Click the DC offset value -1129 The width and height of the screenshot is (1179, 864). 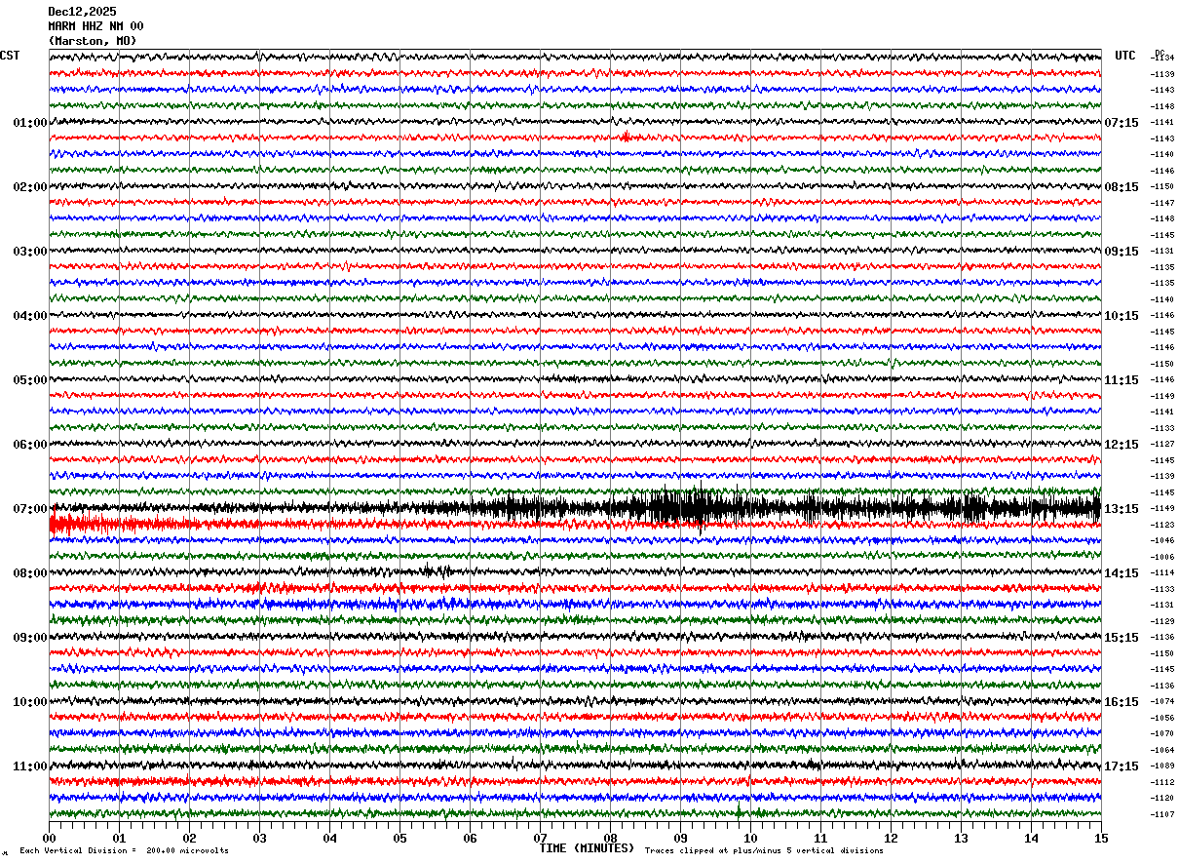coord(1161,621)
